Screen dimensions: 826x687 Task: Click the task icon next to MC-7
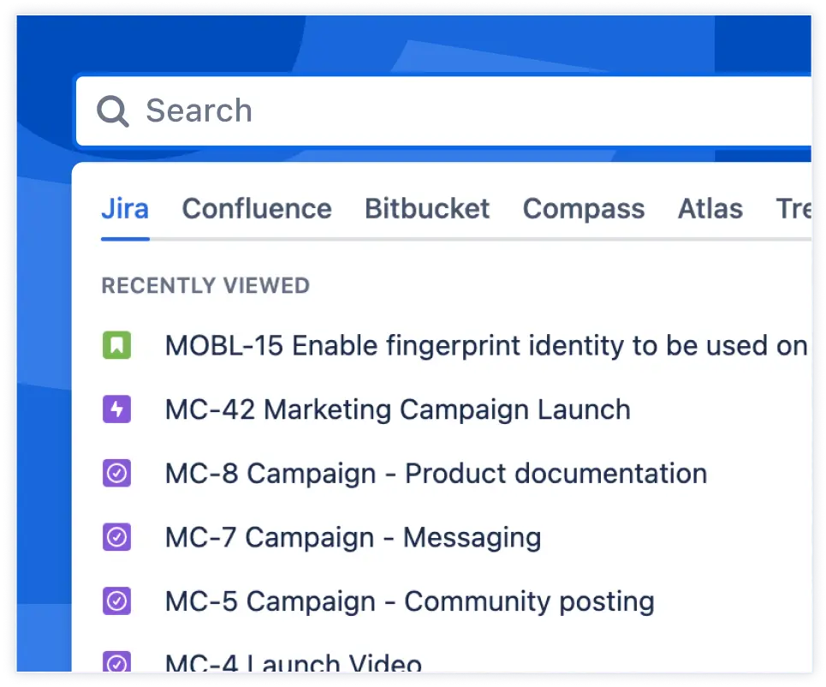click(x=117, y=537)
